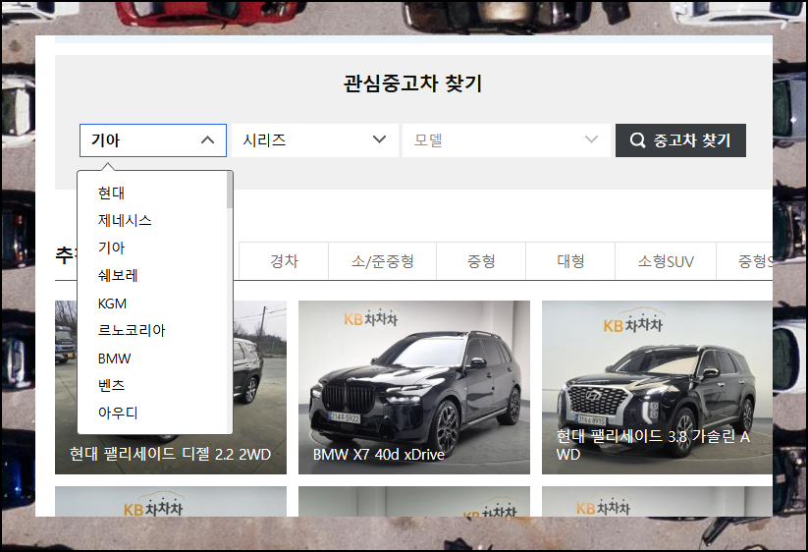The image size is (808, 552).
Task: Open the 현대 팰리세이드 3.8 가솔린 AWD card
Action: (657, 387)
